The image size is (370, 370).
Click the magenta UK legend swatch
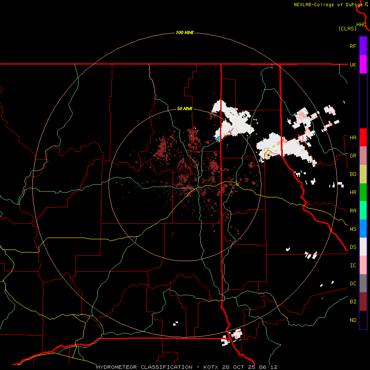click(x=363, y=64)
